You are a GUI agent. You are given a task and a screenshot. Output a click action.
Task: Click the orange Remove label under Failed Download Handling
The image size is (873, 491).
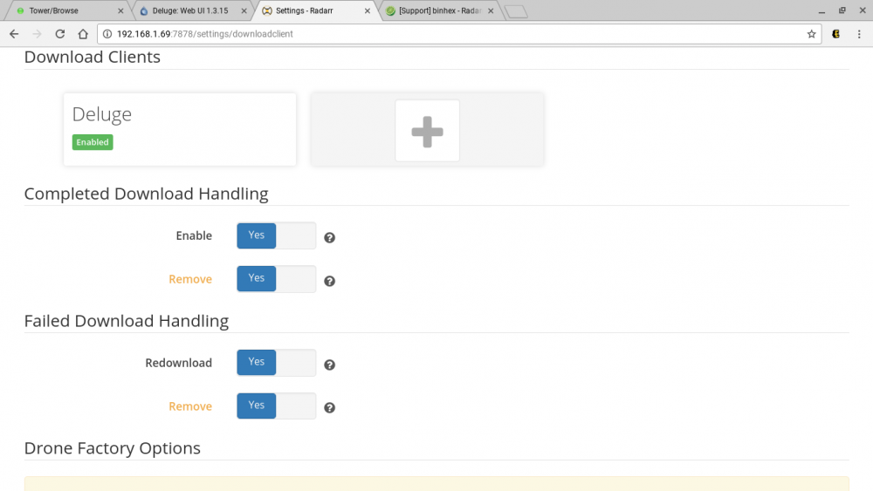point(190,406)
